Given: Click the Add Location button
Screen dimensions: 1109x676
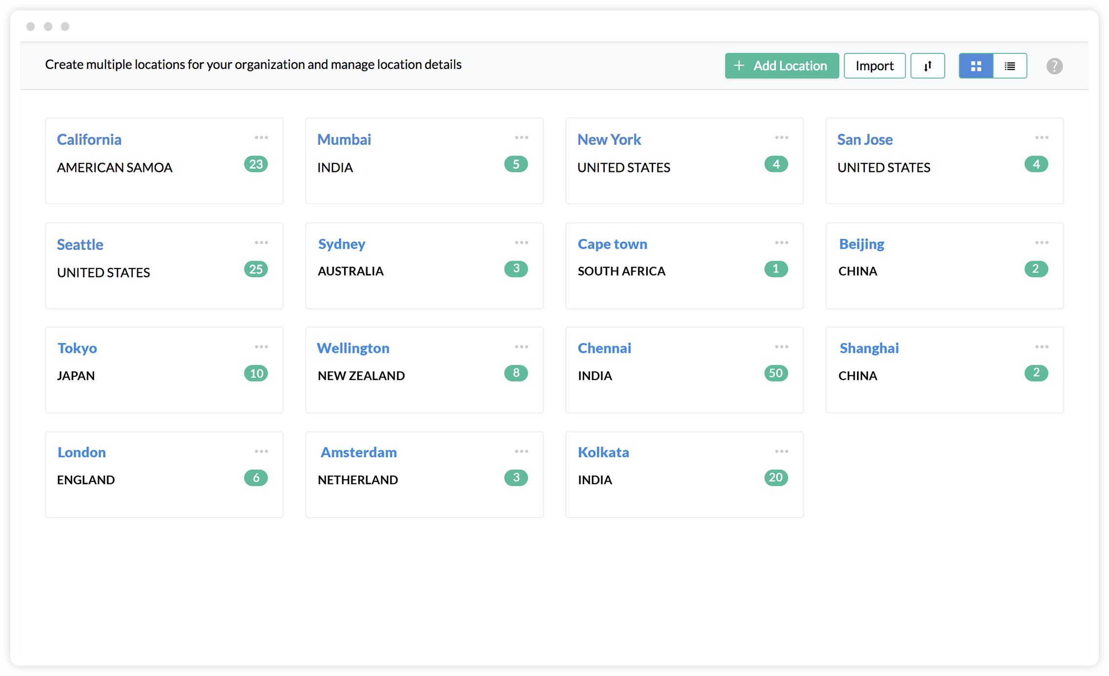Looking at the screenshot, I should pos(781,66).
